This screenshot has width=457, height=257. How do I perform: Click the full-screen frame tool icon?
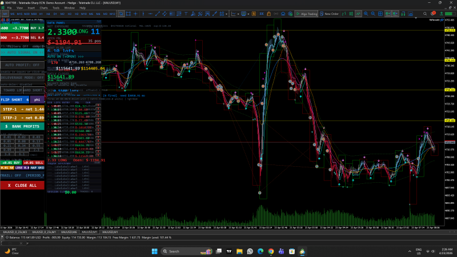128,14
